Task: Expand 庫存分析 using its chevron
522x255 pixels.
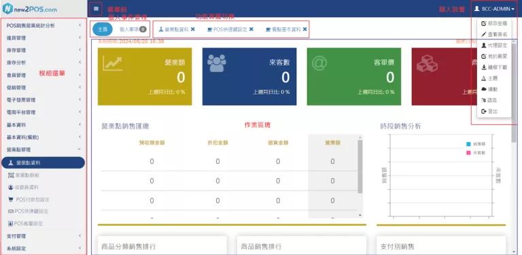Action: [x=80, y=63]
